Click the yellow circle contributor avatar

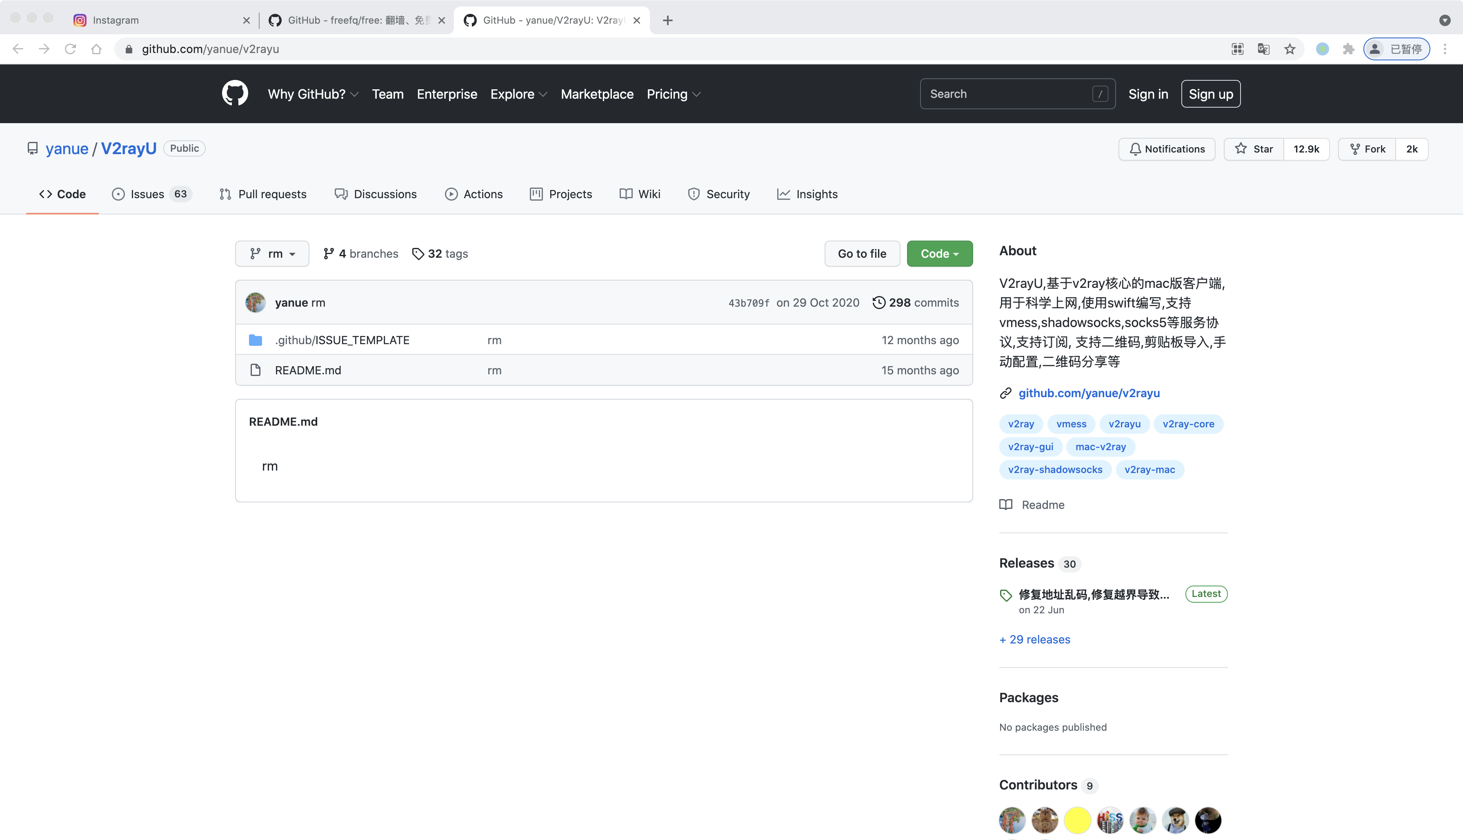pos(1077,820)
